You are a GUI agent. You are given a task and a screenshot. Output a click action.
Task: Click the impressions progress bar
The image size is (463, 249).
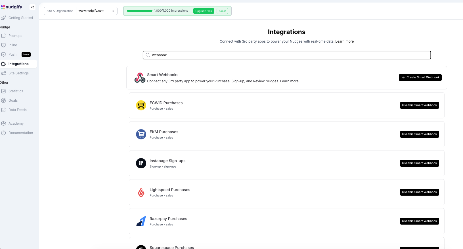[x=140, y=11]
